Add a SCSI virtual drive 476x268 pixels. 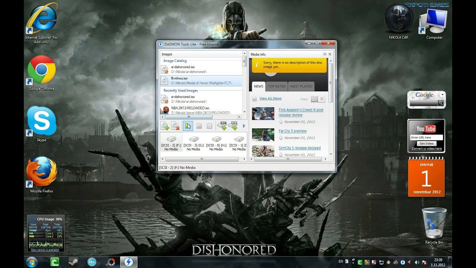[233, 126]
